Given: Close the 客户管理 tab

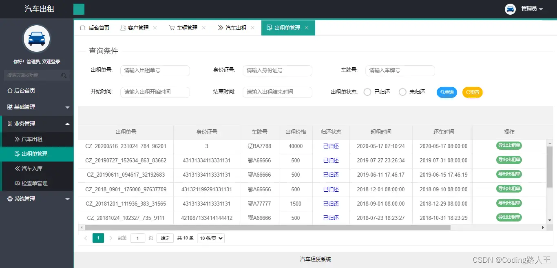Looking at the screenshot, I should pos(155,28).
